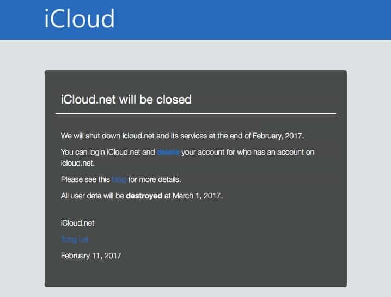Open the blog link for more details

point(118,179)
